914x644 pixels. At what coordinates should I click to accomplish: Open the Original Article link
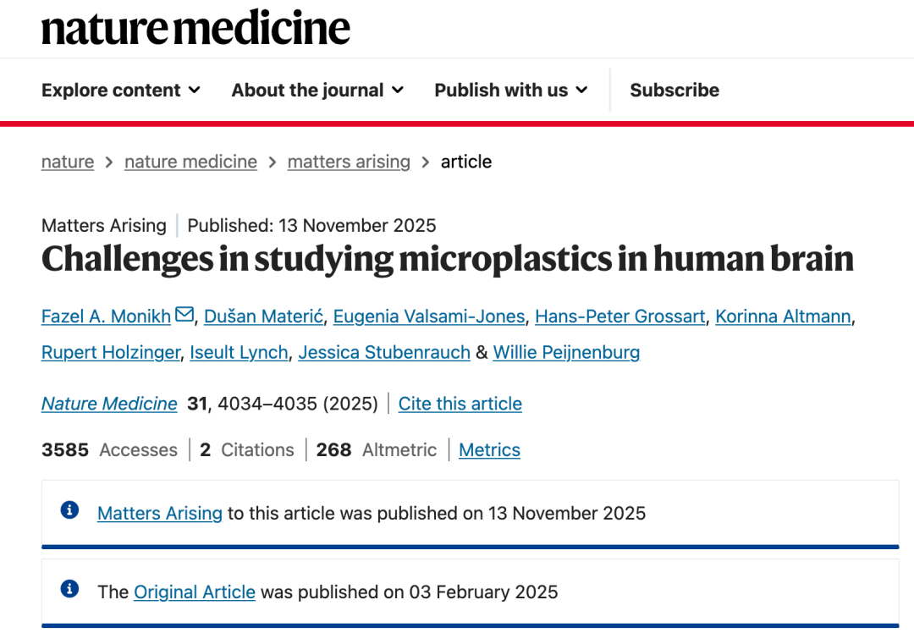(195, 592)
